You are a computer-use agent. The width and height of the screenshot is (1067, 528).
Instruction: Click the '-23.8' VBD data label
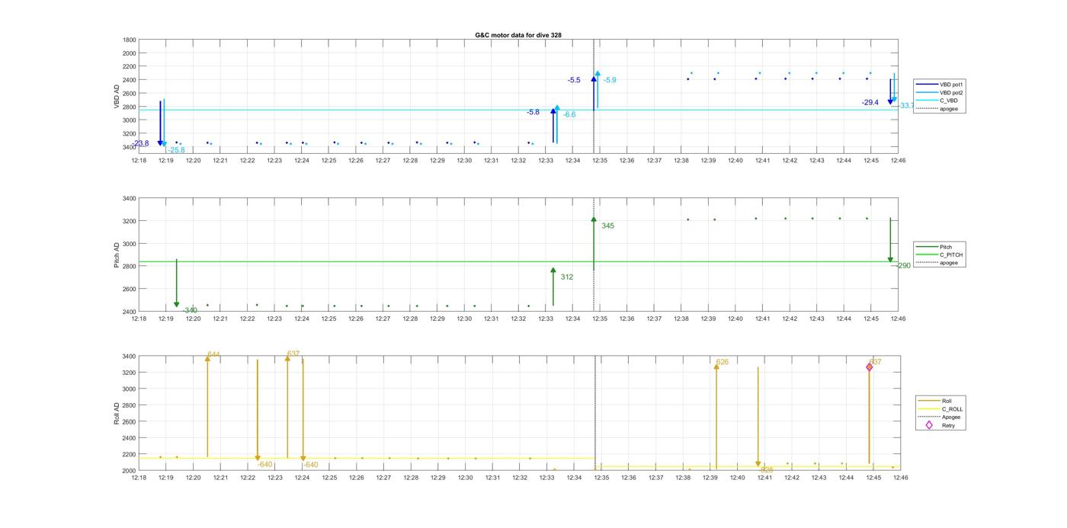(x=140, y=143)
